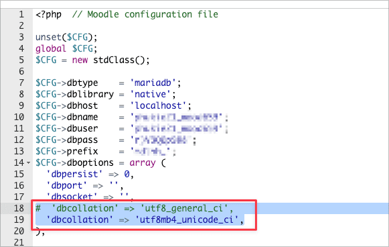Click the dbpass property on line 12
This screenshot has height=247, width=389.
(x=82, y=140)
